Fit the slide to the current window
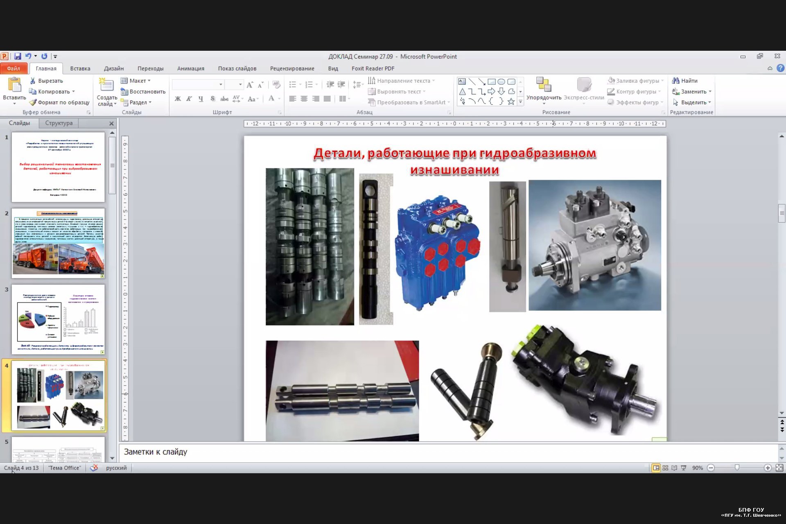Screen dimensions: 786x524 tap(779, 468)
